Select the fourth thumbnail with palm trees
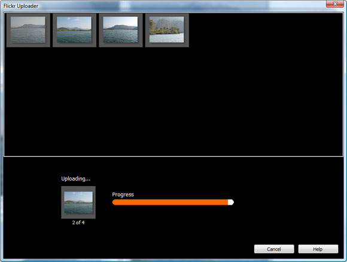 (167, 30)
